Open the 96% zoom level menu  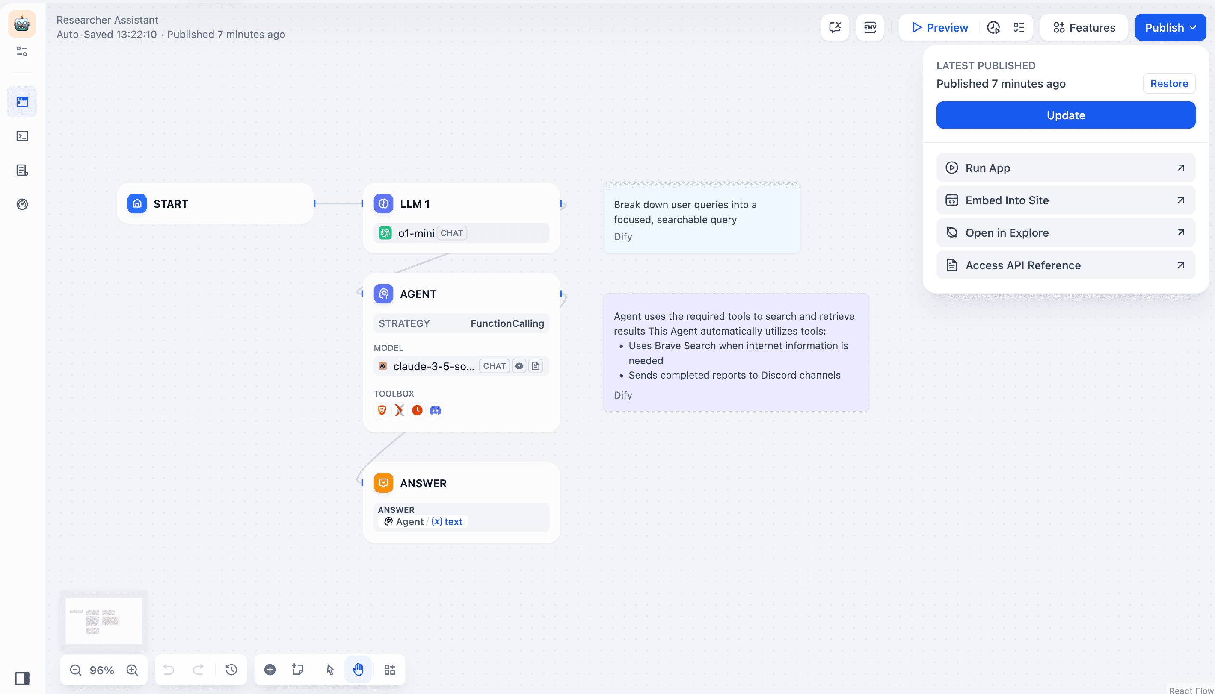pyautogui.click(x=102, y=670)
